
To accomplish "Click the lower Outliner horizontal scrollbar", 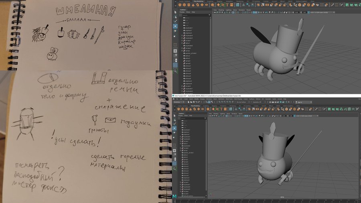I will (x=192, y=197).
